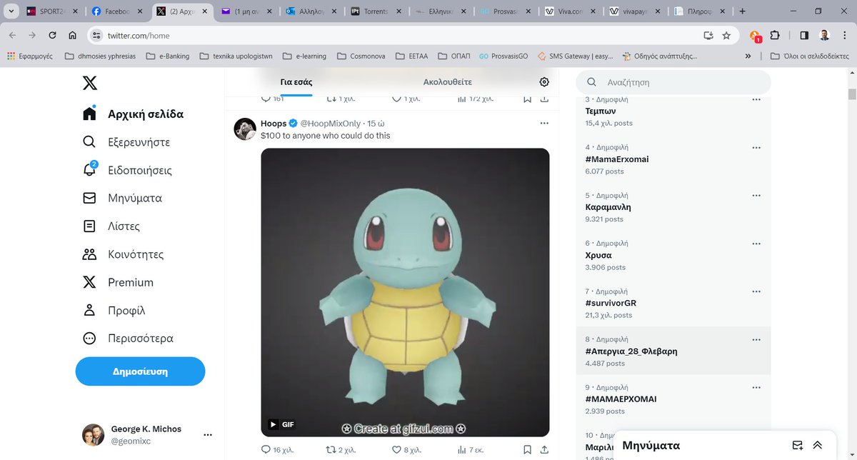The height and width of the screenshot is (460, 857).
Task: Open the Chrome extensions puzzle icon
Action: (x=775, y=35)
